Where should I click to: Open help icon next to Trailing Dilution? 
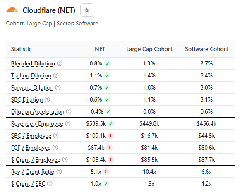tap(56, 75)
